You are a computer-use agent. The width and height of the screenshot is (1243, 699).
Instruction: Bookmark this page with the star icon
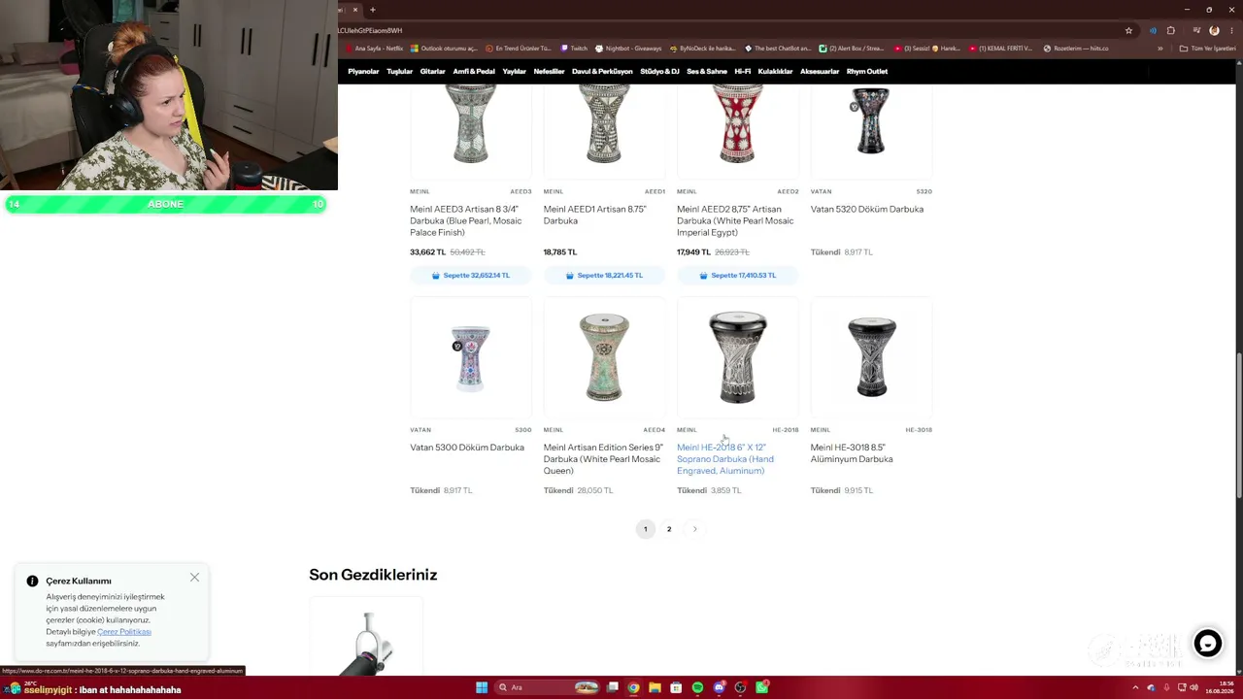click(x=1128, y=30)
